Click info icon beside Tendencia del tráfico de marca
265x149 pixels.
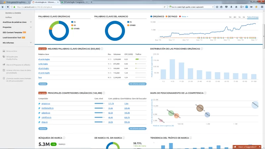[x=190, y=138]
